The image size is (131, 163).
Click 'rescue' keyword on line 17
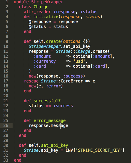(31, 81)
